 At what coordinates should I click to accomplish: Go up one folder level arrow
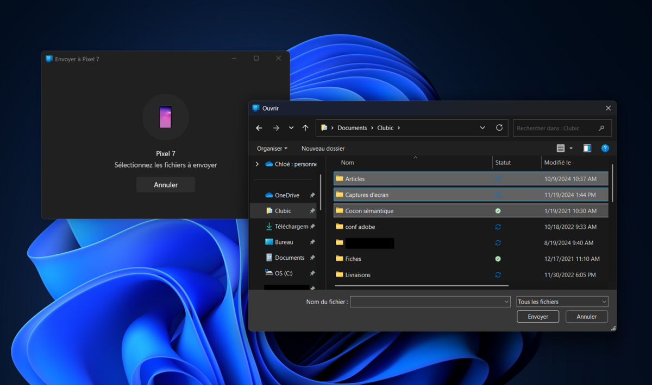click(305, 128)
